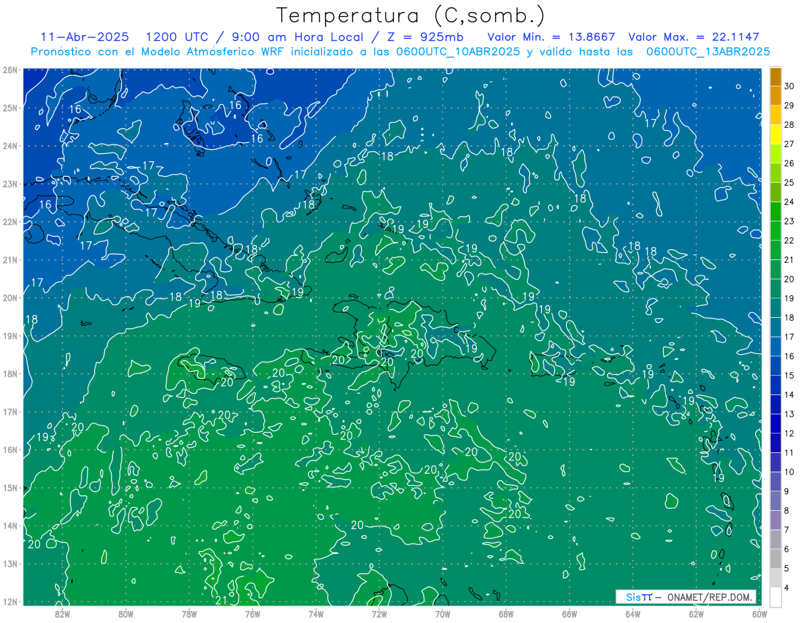The image size is (807, 623).
Task: Click the 26N latitude axis label
Action: 9,70
